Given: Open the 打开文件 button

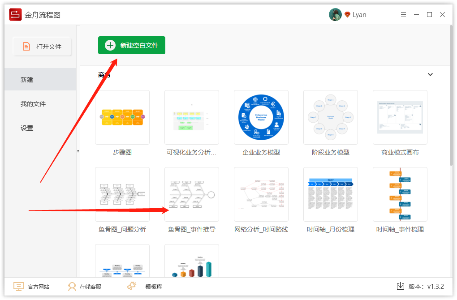Looking at the screenshot, I should 42,46.
